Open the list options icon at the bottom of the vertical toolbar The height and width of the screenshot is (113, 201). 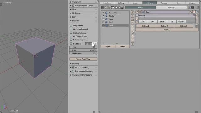coord(133,44)
